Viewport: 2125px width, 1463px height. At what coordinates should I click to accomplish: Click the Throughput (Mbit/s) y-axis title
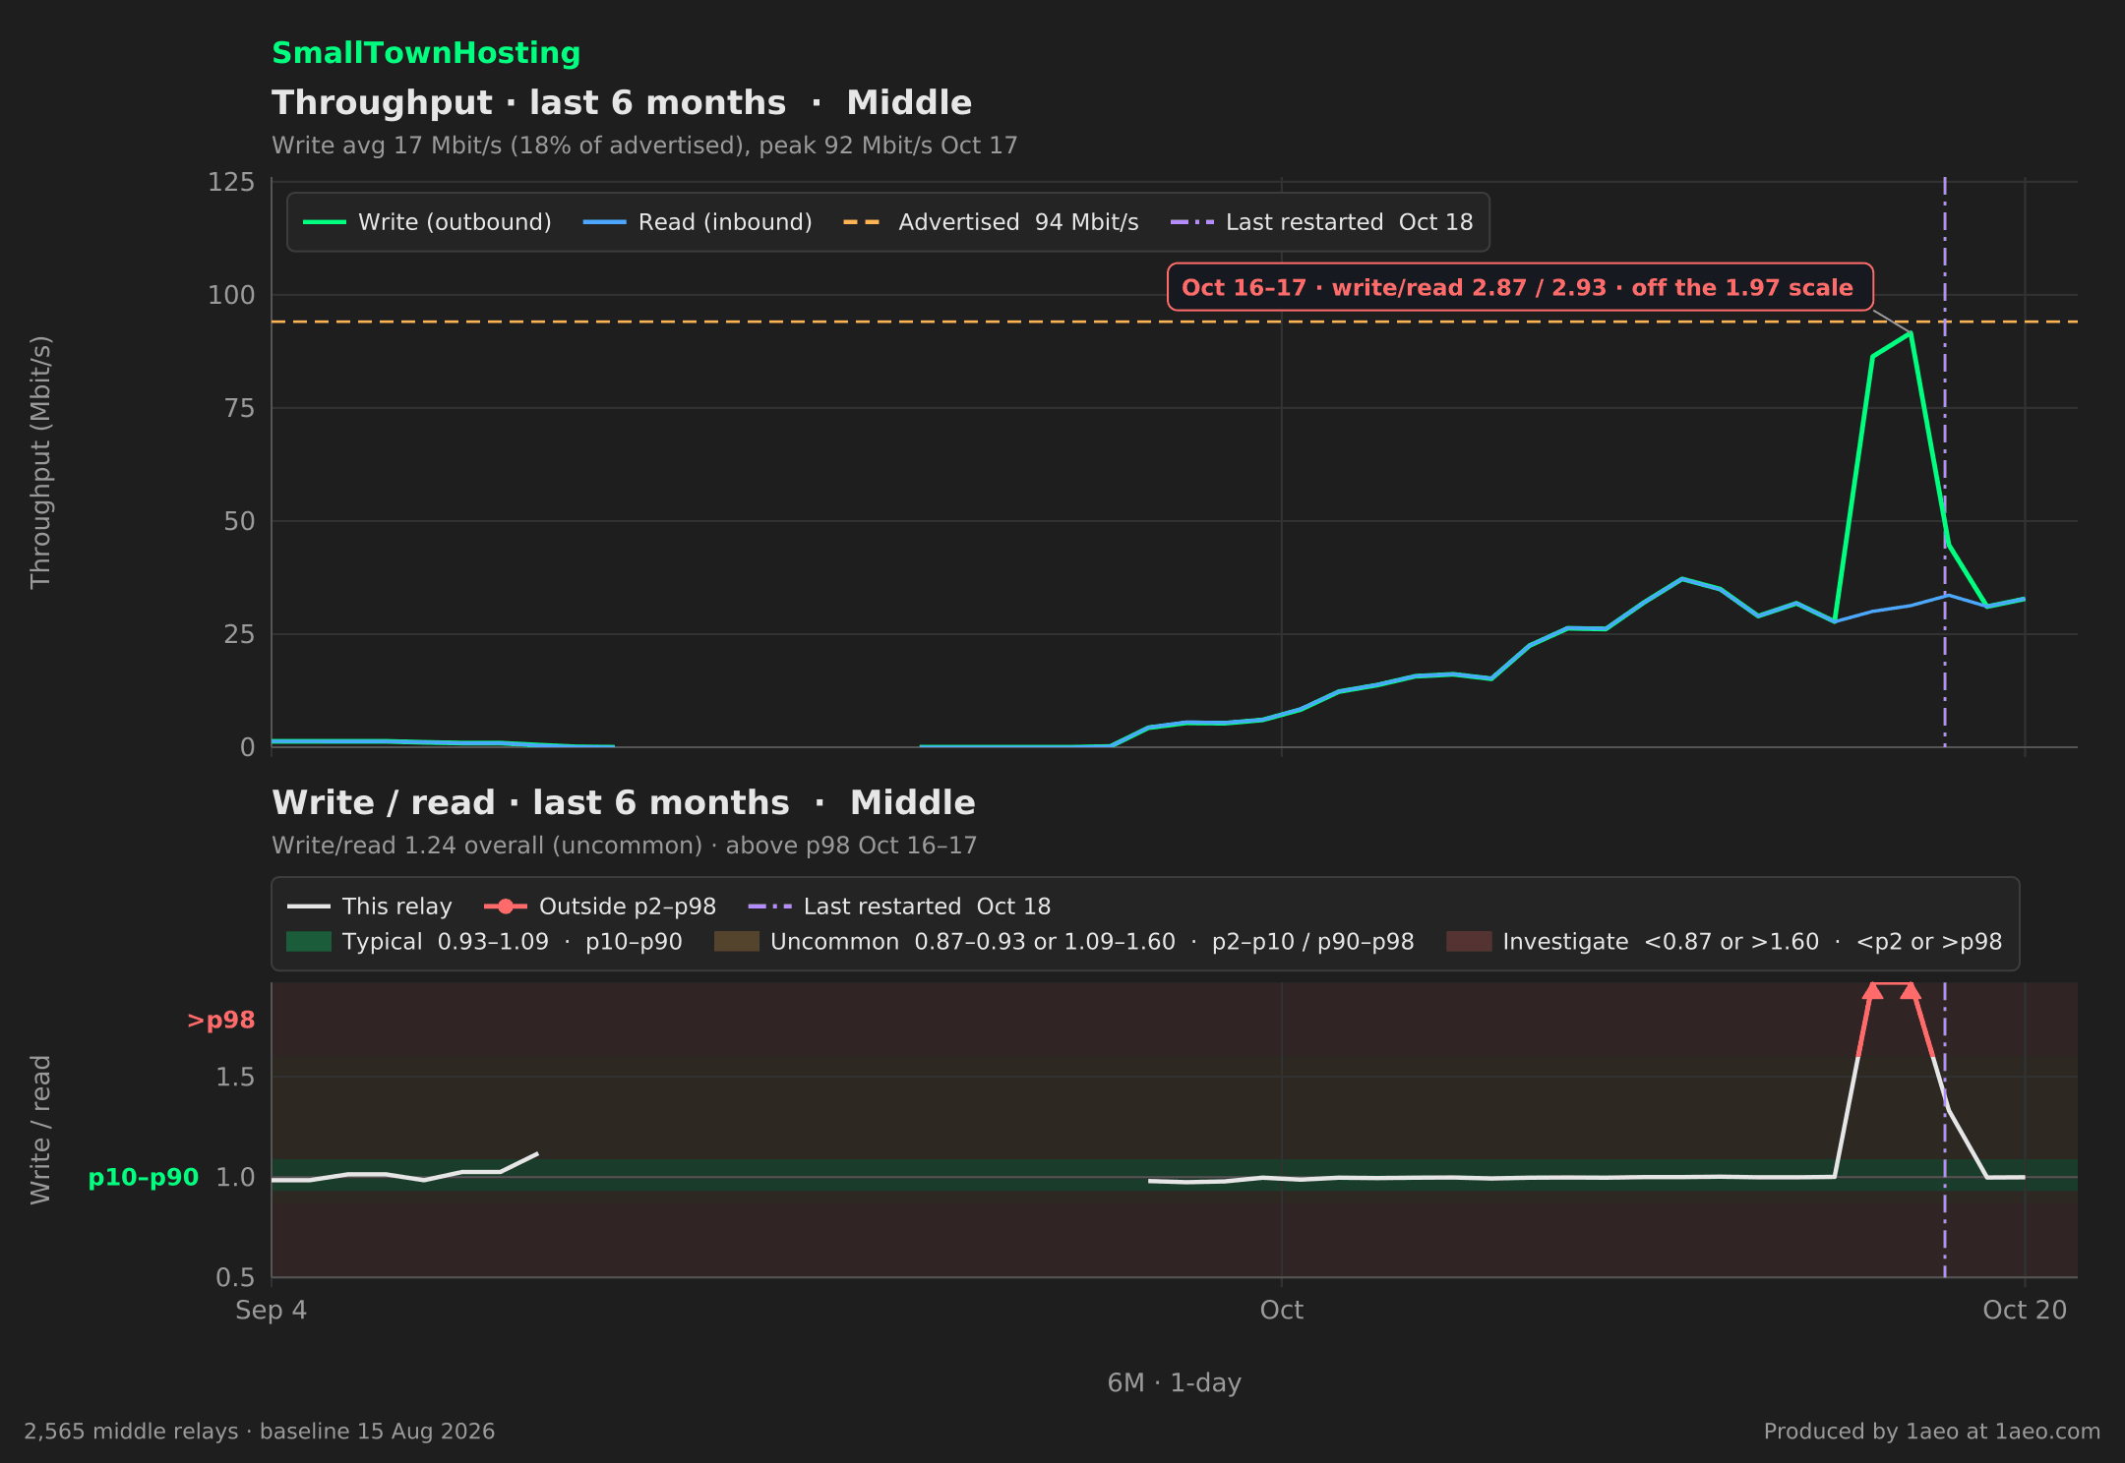pyautogui.click(x=40, y=463)
